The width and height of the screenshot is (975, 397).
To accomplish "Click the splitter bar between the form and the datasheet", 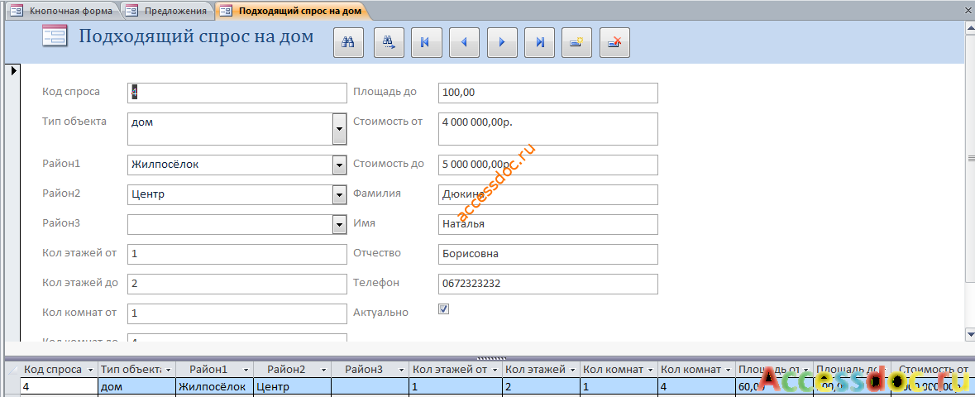I will (x=490, y=358).
